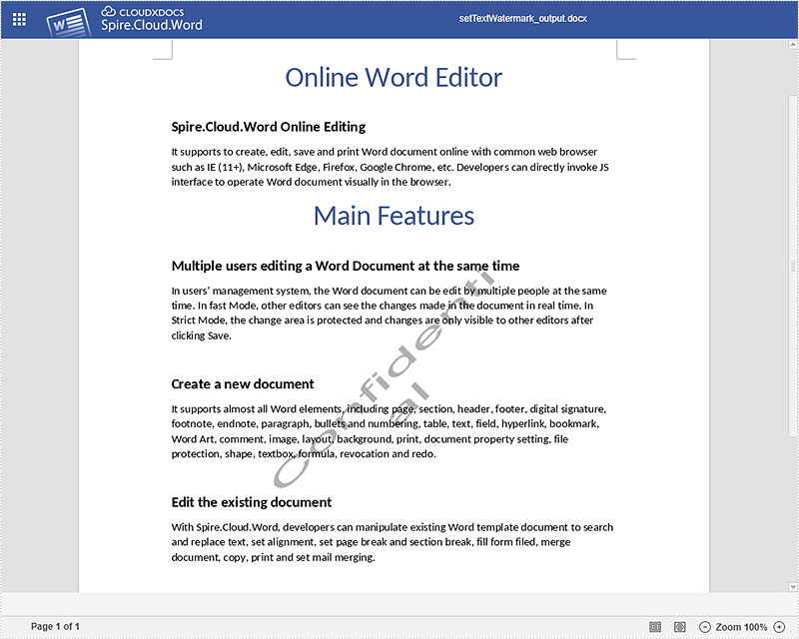Click the 'Main Features' heading
This screenshot has height=639, width=799.
(x=394, y=216)
